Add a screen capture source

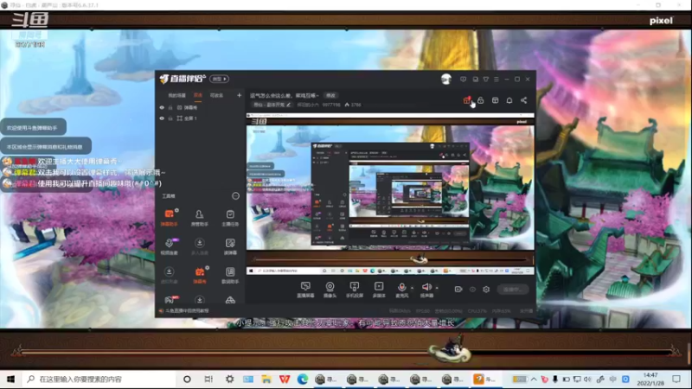[x=305, y=290]
